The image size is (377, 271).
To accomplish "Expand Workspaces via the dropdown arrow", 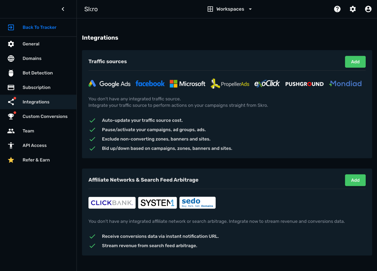I will (250, 9).
